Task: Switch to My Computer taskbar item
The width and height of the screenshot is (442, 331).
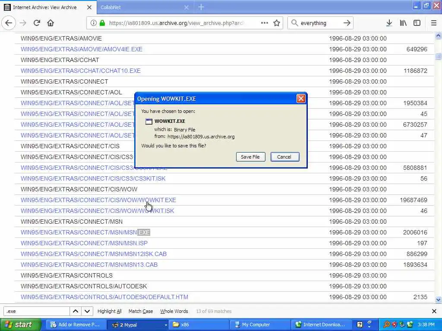Action: click(260, 325)
